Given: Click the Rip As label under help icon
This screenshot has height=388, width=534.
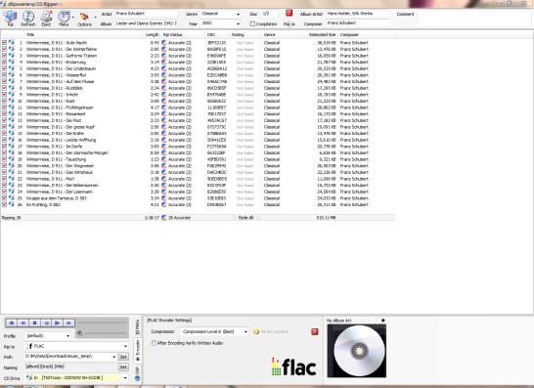Looking at the screenshot, I should tap(289, 23).
